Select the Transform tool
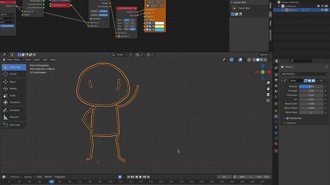 [x=14, y=102]
